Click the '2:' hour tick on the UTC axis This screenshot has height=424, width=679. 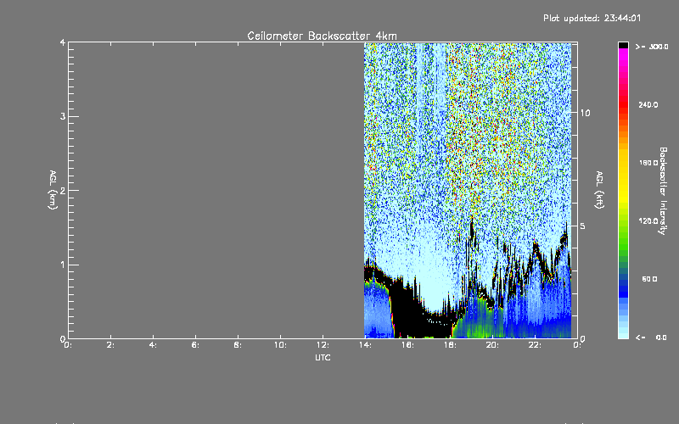[x=110, y=345]
